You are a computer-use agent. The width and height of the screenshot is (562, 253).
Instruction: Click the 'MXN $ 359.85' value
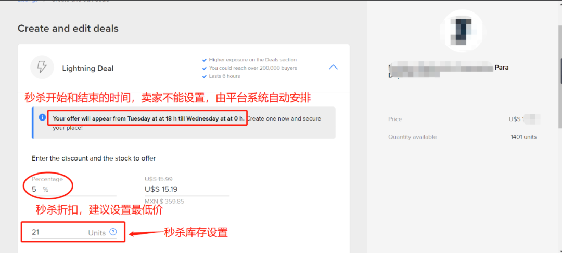click(164, 202)
